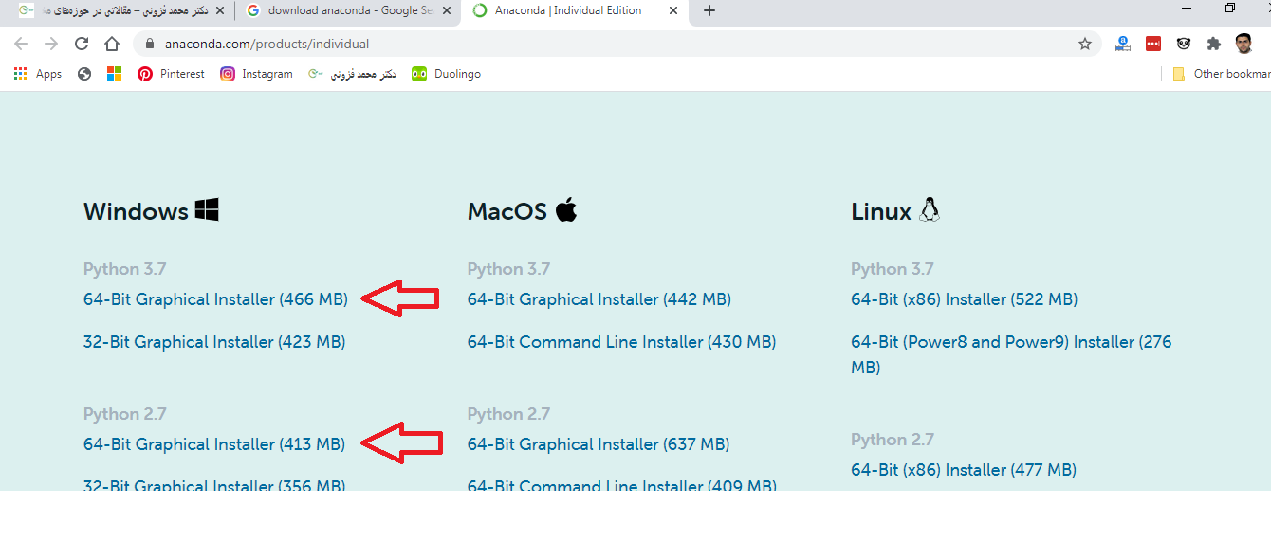Viewport: 1271px width, 541px height.
Task: Open the Instagram bookmark
Action: coord(256,74)
